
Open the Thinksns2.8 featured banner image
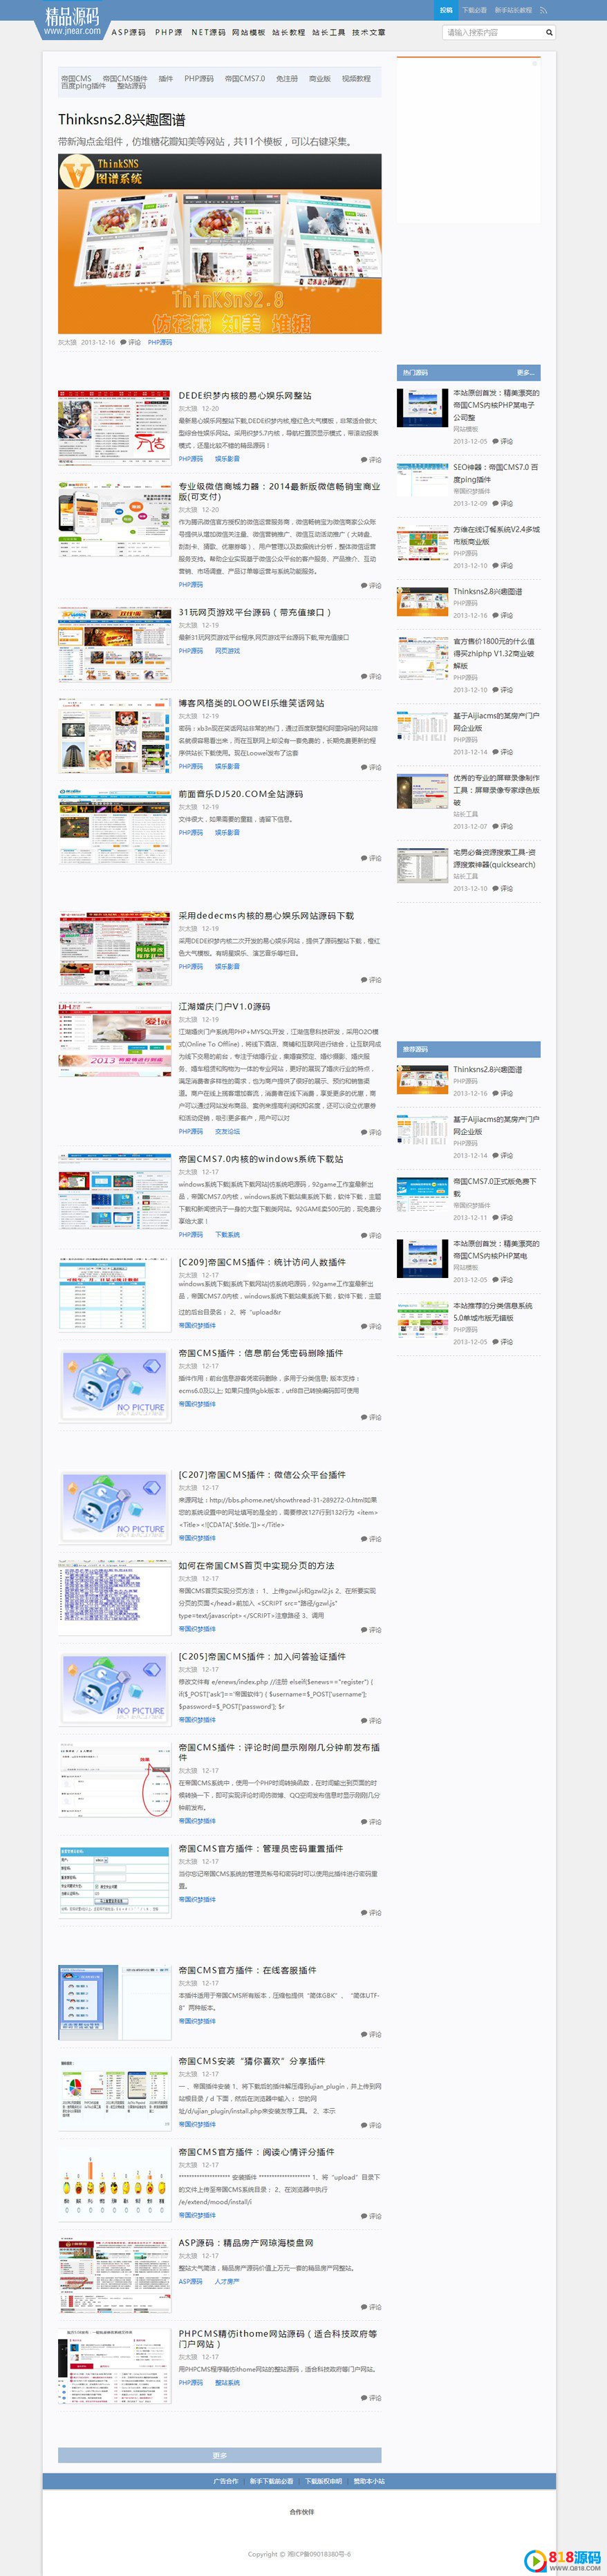[220, 243]
